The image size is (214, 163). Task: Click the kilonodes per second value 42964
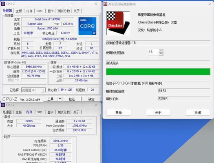tap(184, 99)
